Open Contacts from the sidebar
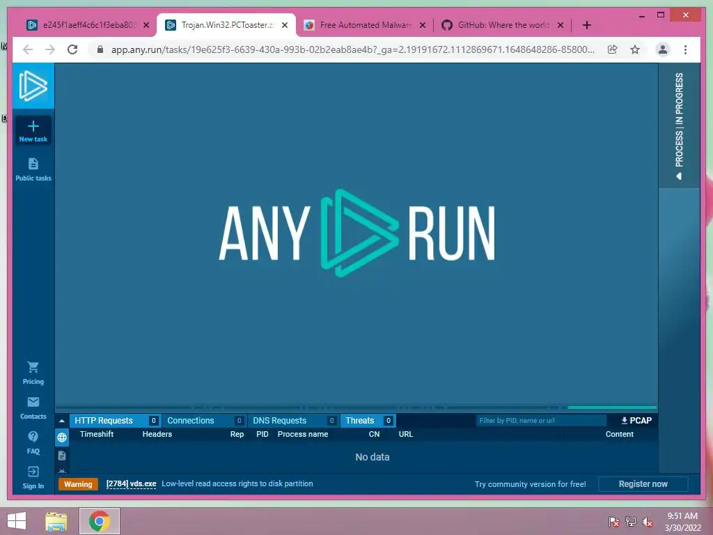This screenshot has height=535, width=713. (33, 408)
